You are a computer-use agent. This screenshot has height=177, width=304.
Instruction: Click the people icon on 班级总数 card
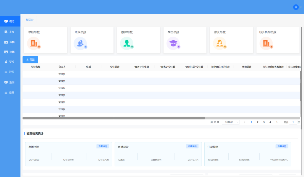[80, 44]
